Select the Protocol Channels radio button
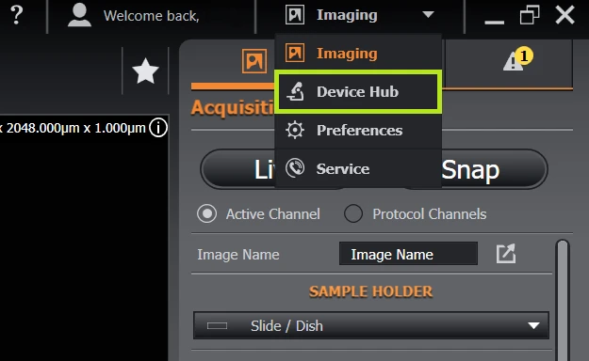This screenshot has height=361, width=589. coord(353,213)
